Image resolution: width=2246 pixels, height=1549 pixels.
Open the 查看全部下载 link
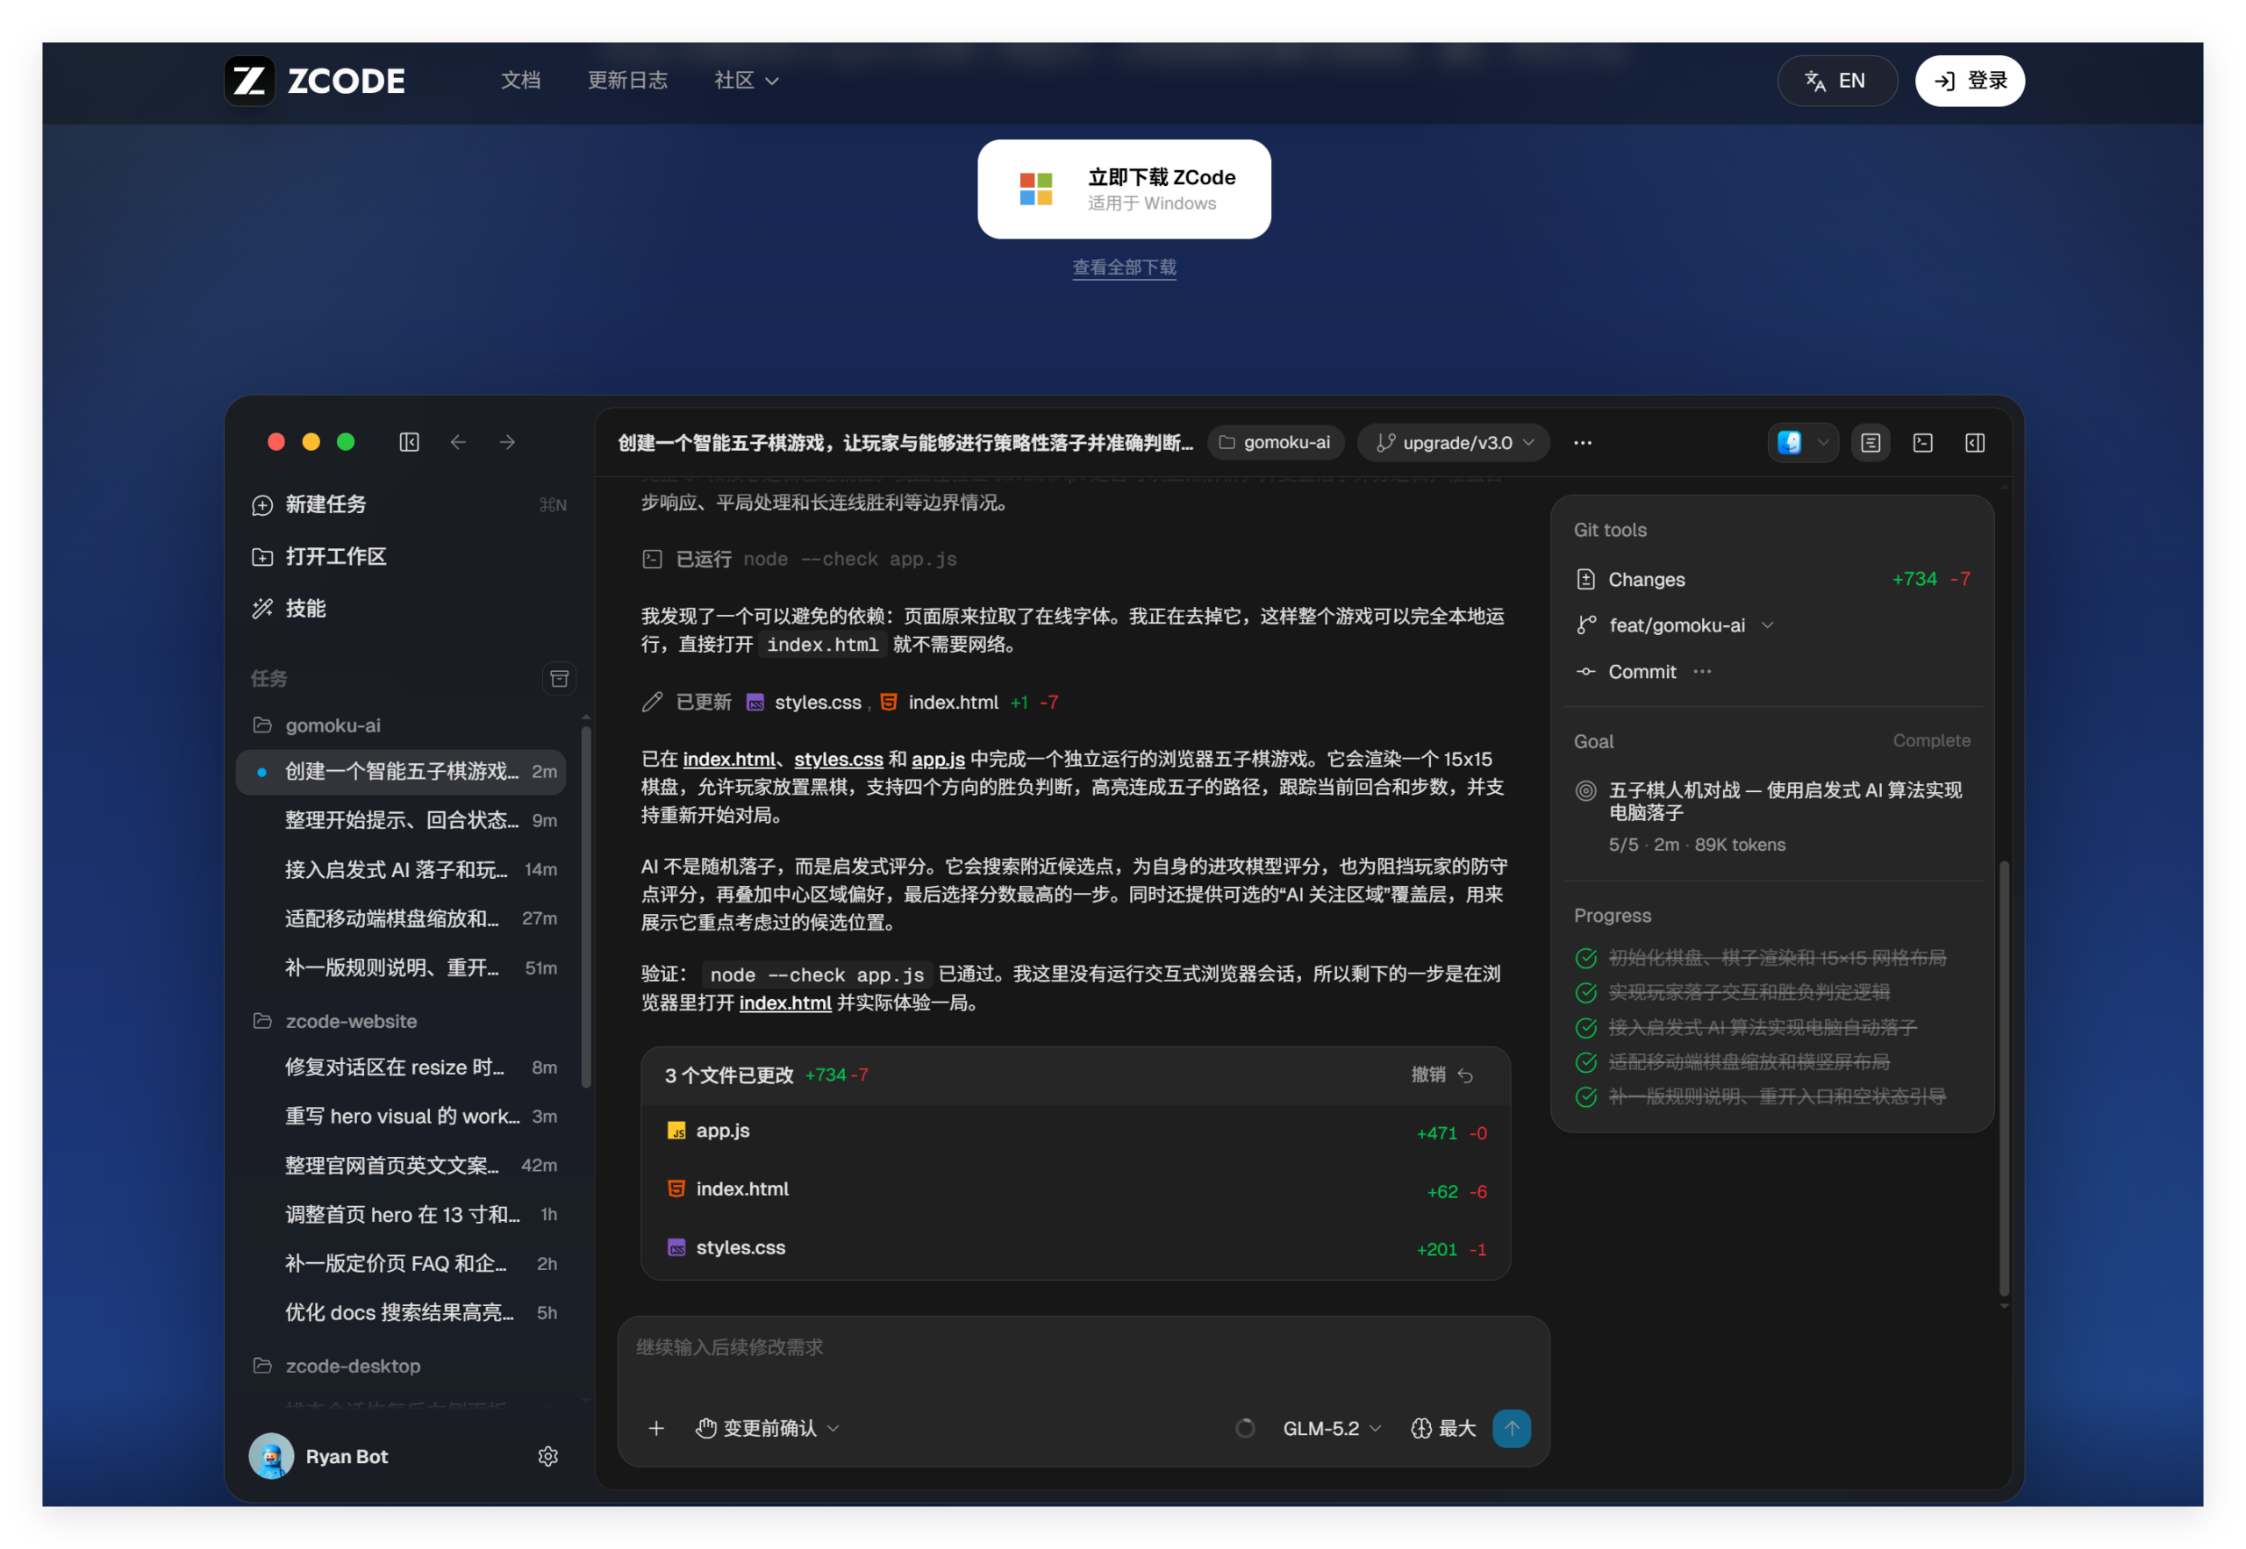click(1124, 267)
